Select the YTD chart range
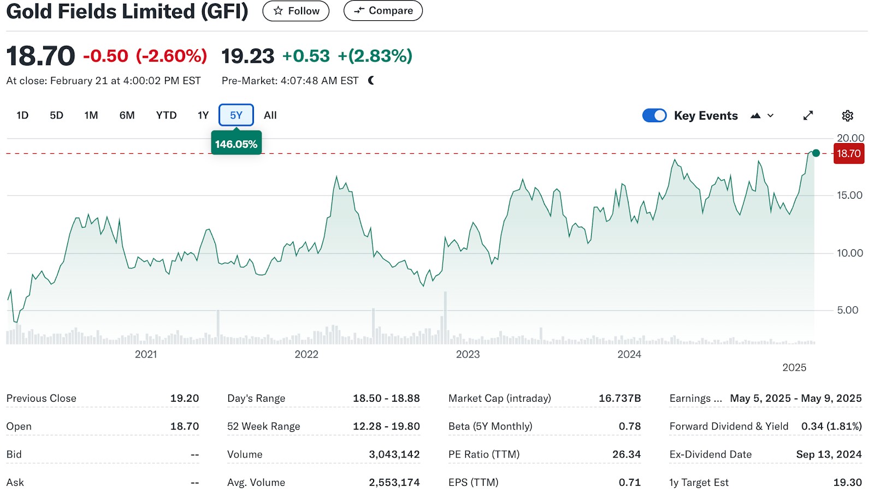This screenshot has height=500, width=874. (166, 115)
